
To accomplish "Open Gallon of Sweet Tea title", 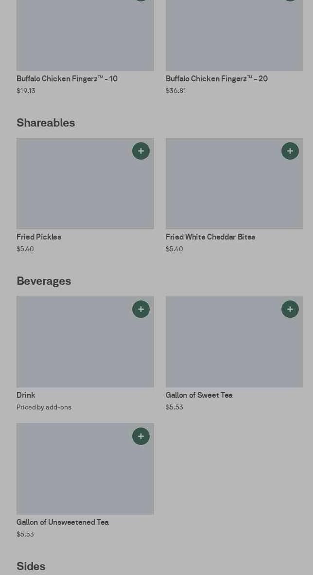I will [x=199, y=395].
